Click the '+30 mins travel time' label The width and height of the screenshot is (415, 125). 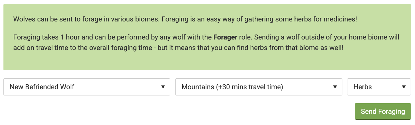pos(249,87)
